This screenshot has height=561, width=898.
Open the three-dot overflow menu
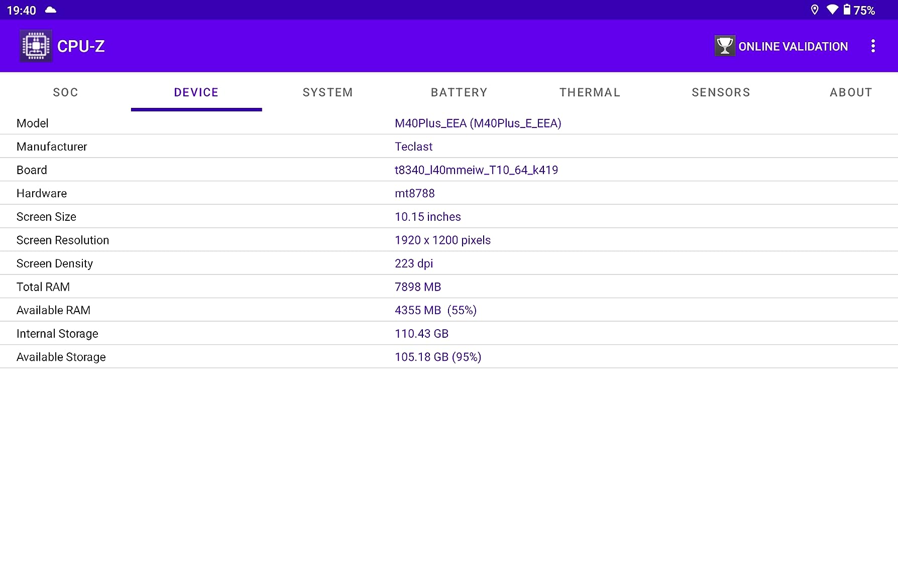(x=873, y=46)
